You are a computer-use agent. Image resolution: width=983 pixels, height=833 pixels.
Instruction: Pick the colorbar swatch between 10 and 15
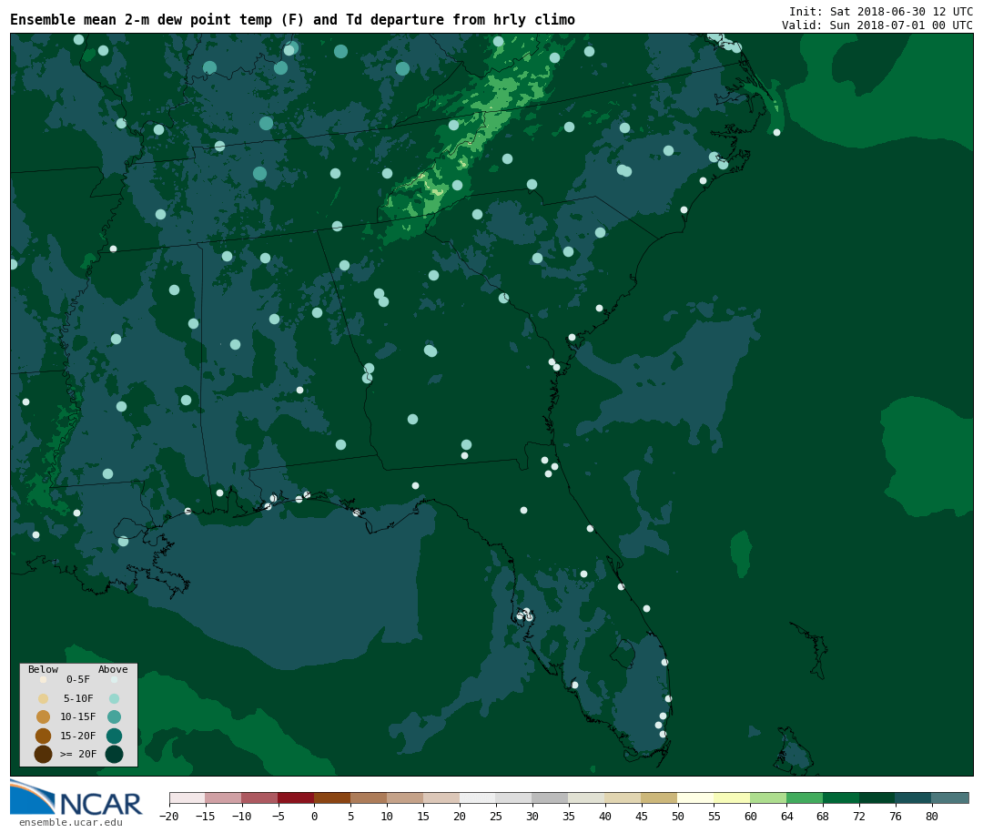pos(406,797)
